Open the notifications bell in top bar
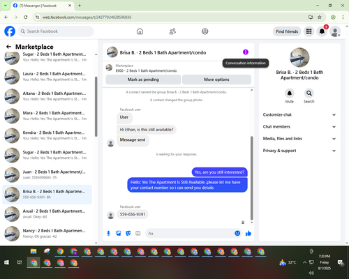349x279 pixels. 322,31
